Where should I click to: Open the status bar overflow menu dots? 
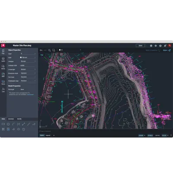pyautogui.click(x=171, y=135)
